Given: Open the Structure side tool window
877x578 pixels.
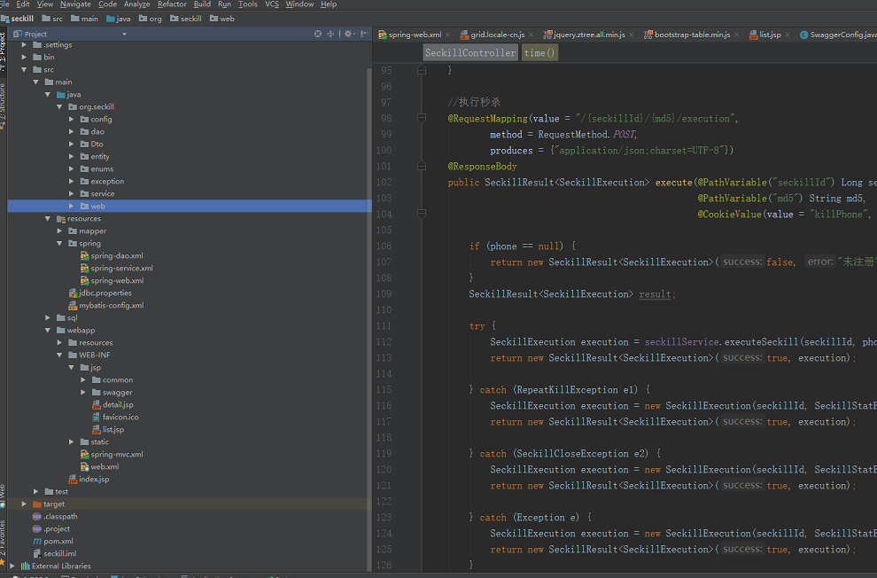Looking at the screenshot, I should click(x=4, y=102).
